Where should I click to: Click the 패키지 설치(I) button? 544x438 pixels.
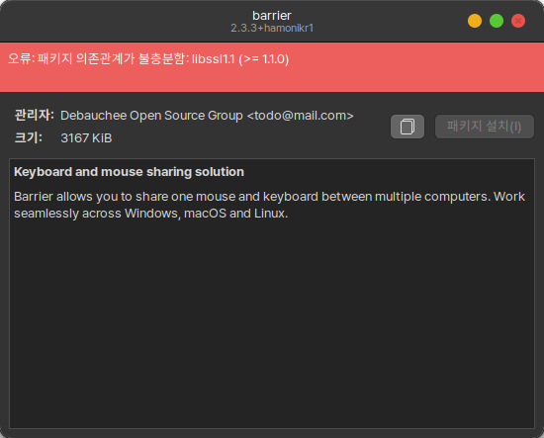click(485, 127)
